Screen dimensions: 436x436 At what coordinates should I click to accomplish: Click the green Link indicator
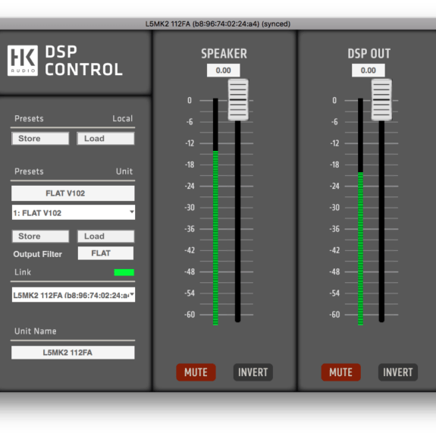(124, 272)
